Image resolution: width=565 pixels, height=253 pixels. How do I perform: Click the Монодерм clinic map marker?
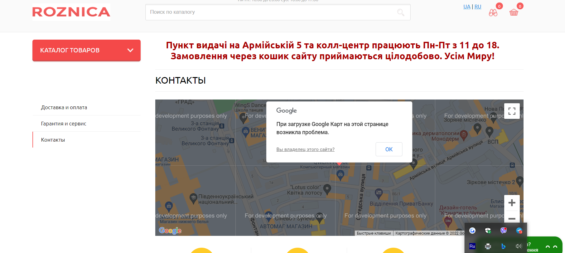pos(464,135)
